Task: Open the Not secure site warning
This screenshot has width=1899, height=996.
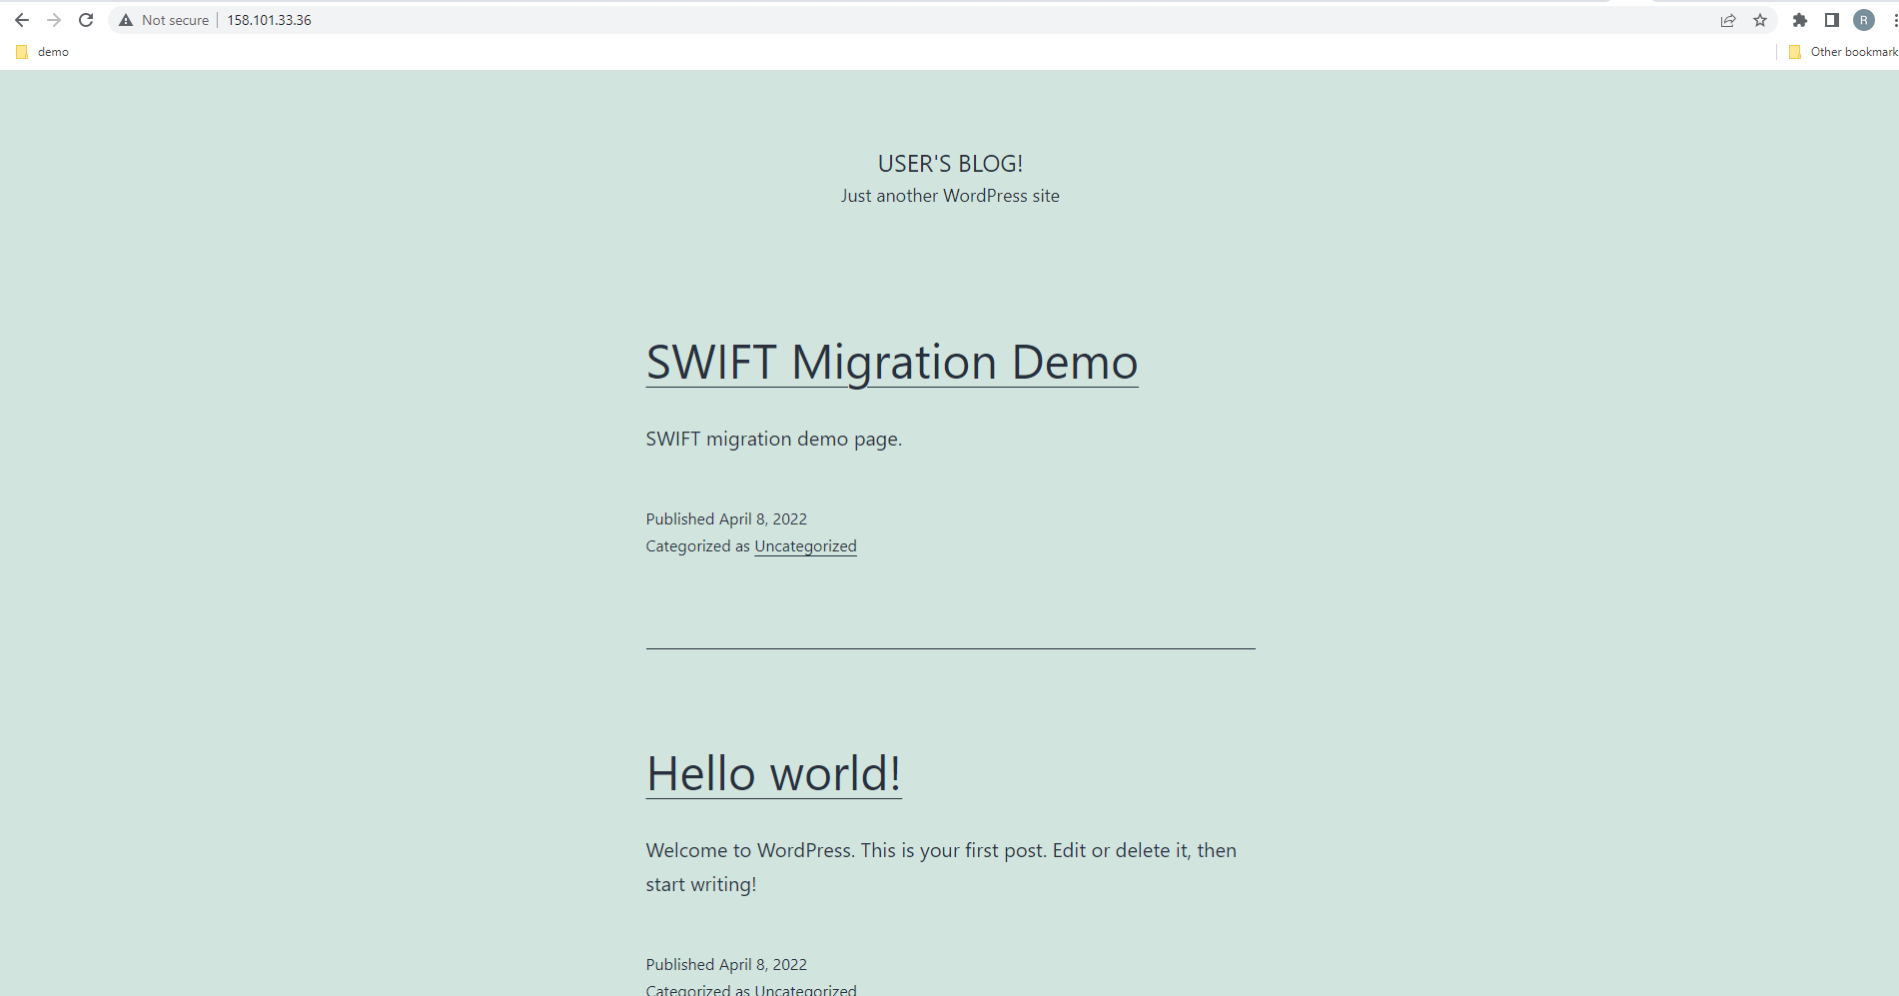Action: pos(164,20)
